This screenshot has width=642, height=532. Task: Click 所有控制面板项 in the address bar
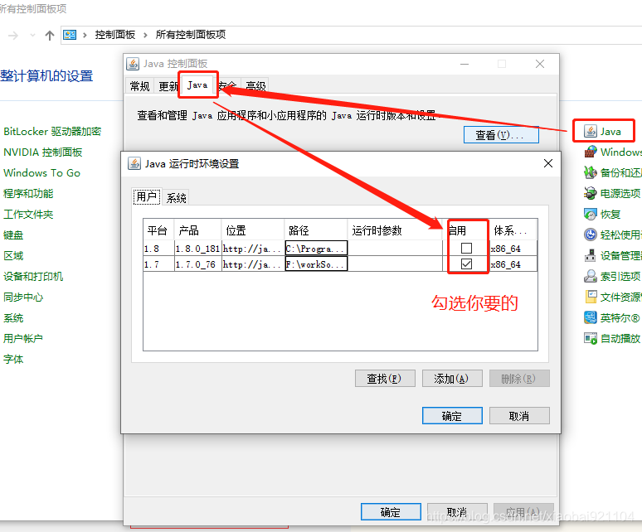click(x=191, y=35)
